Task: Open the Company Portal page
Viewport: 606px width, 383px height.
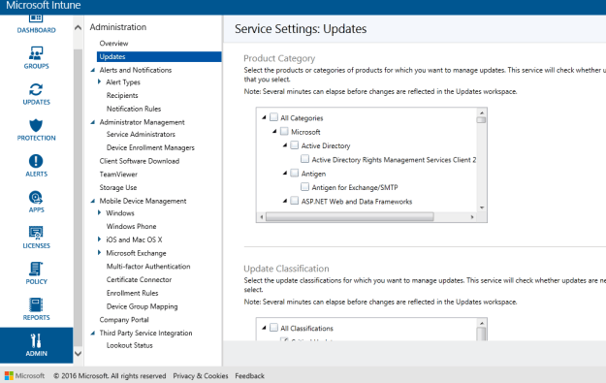Action: (124, 320)
